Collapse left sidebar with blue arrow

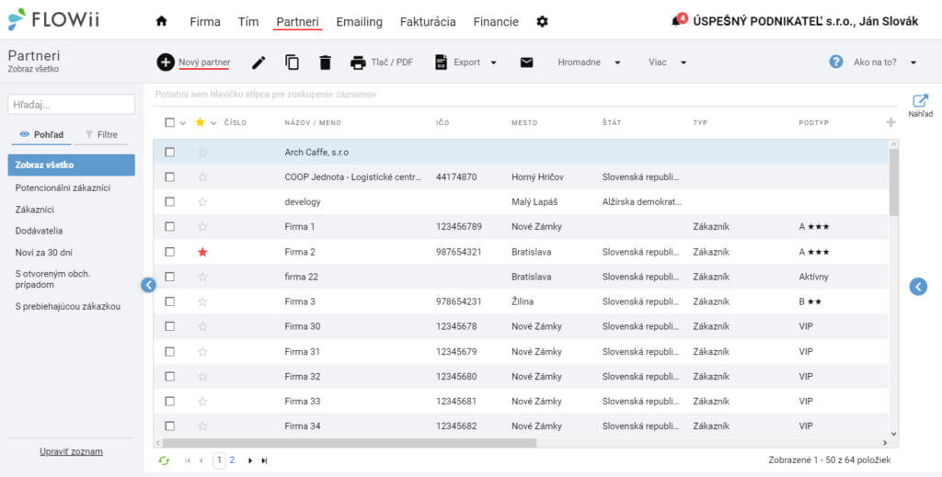[148, 285]
